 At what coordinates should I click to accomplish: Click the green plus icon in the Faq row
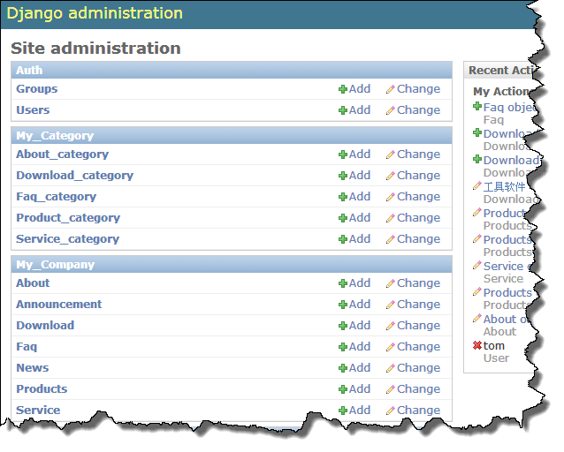click(343, 347)
